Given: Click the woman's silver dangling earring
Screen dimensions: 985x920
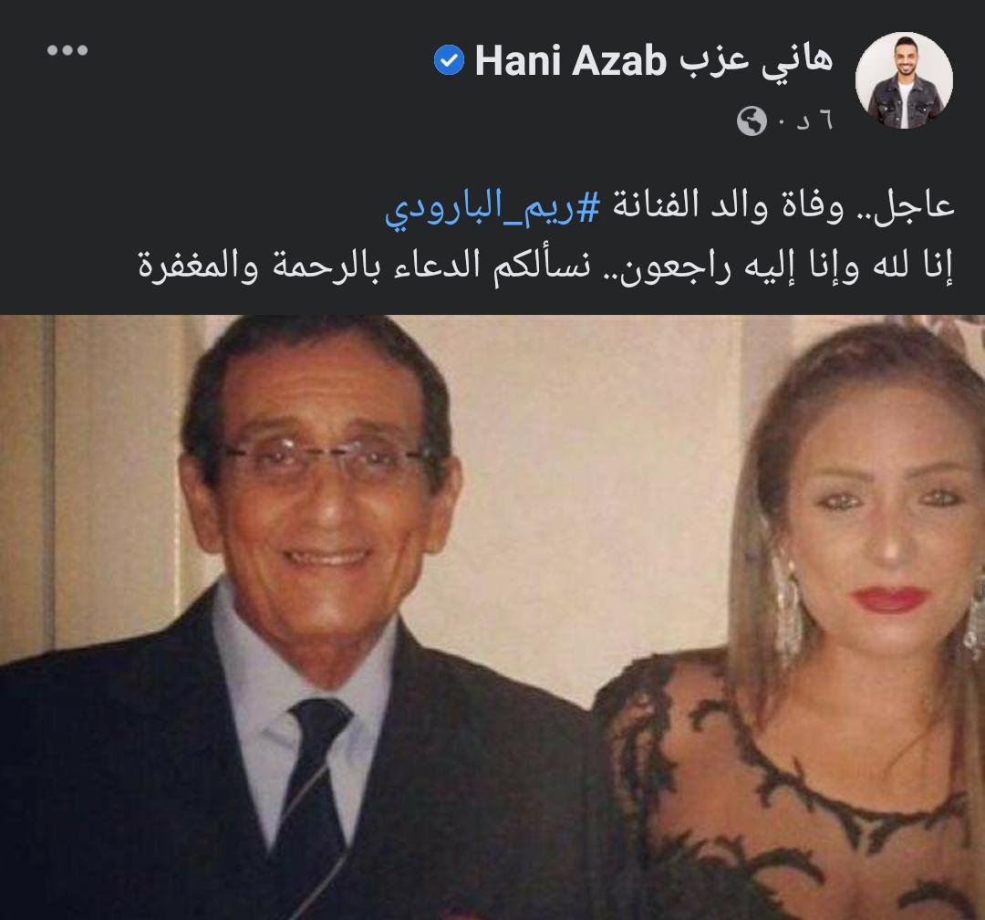Looking at the screenshot, I should tap(788, 610).
